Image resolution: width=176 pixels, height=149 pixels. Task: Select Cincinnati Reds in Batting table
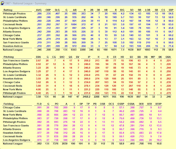pyautogui.click(x=13, y=24)
